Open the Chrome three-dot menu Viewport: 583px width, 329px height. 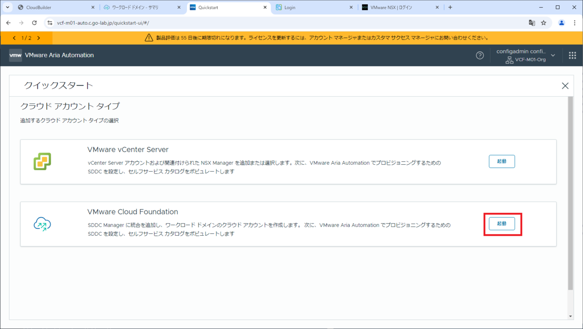pos(574,23)
